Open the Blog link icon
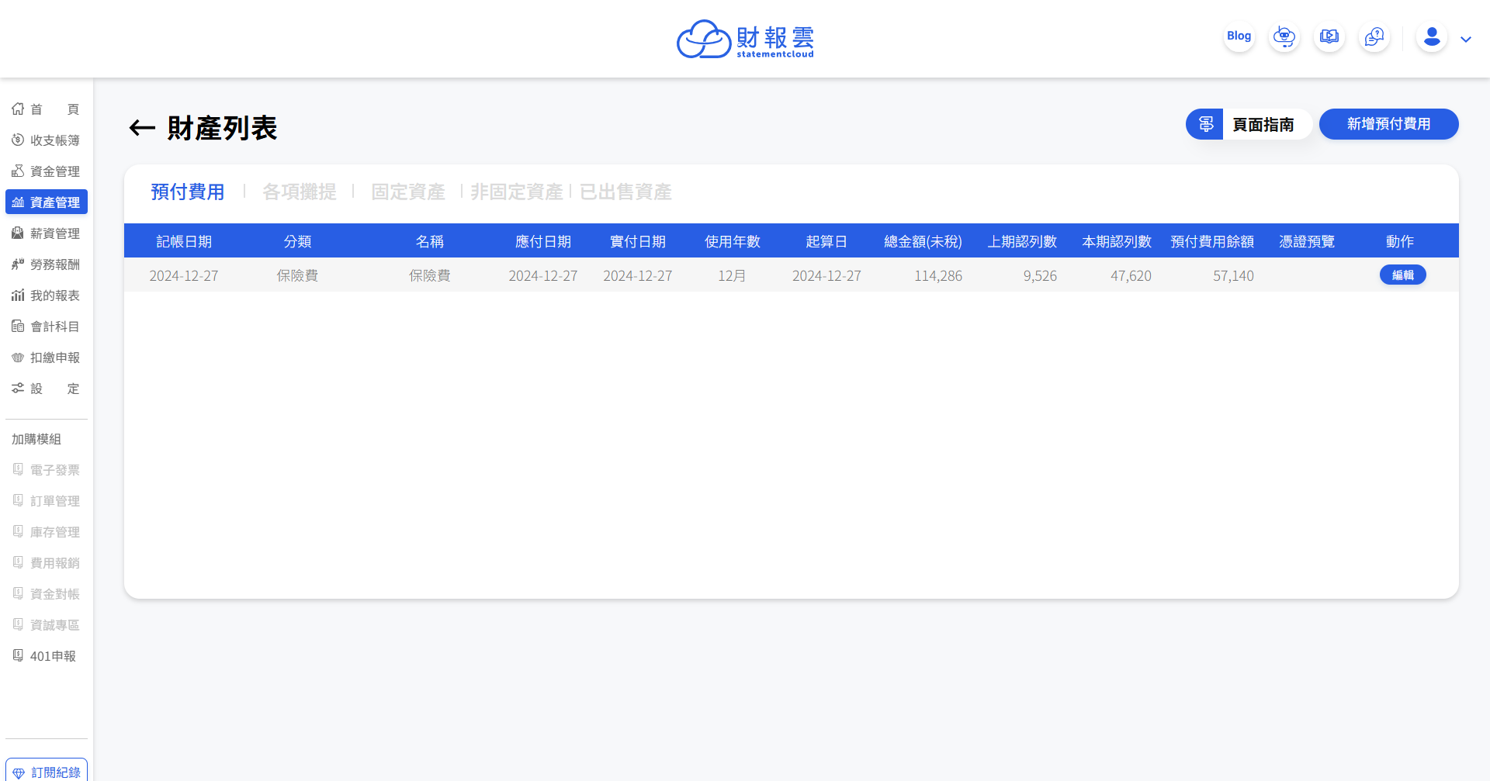The image size is (1490, 781). tap(1239, 36)
